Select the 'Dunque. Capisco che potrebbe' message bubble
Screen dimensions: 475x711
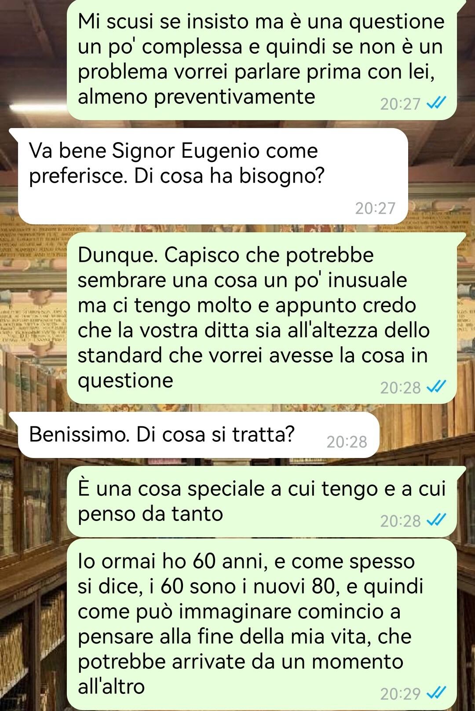(262, 318)
